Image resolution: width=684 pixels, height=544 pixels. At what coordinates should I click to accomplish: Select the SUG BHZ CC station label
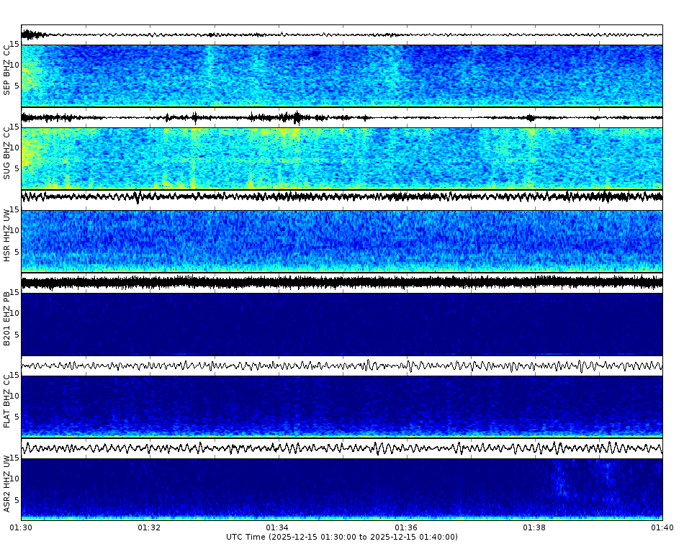[7, 153]
